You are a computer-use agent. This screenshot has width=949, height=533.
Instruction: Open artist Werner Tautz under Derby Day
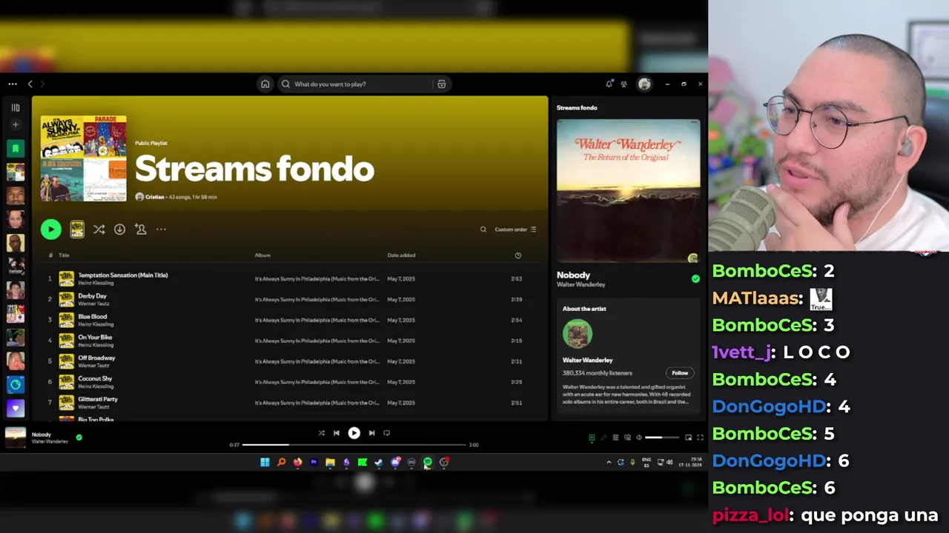point(93,304)
